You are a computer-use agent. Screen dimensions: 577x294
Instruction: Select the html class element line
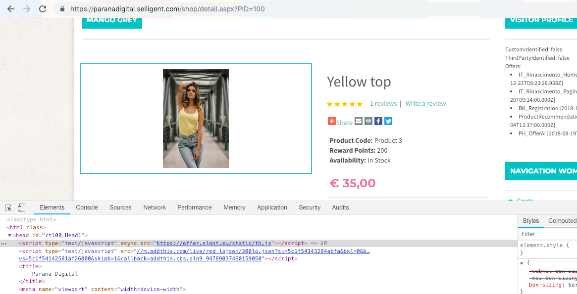26,228
